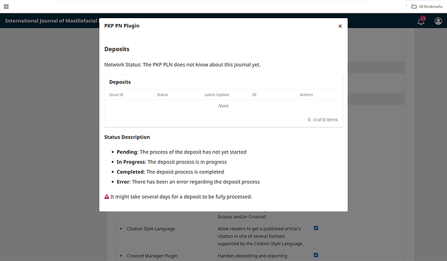Open the notifications bell icon

click(x=420, y=22)
